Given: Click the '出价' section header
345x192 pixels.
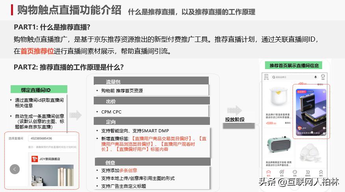Looking at the screenshot, I should [152, 101].
